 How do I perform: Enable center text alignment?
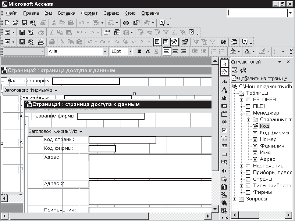tap(175, 51)
